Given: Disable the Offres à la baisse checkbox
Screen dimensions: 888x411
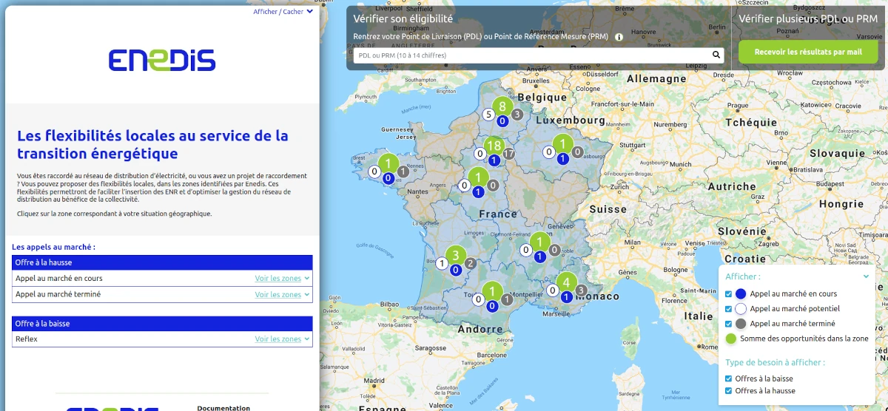Looking at the screenshot, I should pyautogui.click(x=729, y=378).
